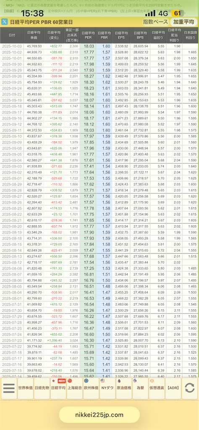Tap the 日経平均 PBR column header
The height and width of the screenshot is (430, 199).
tap(104, 35)
